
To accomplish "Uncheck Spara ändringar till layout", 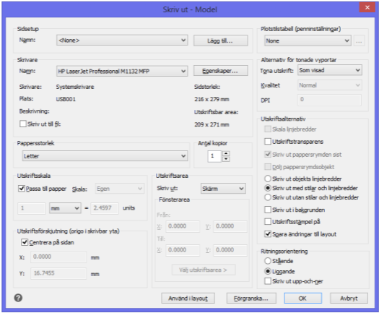I will coord(268,233).
